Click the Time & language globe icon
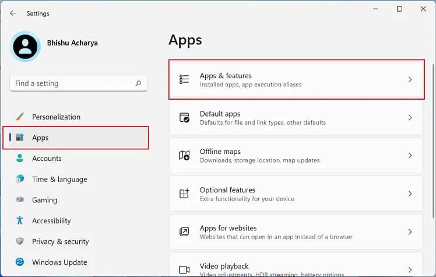 (x=20, y=179)
